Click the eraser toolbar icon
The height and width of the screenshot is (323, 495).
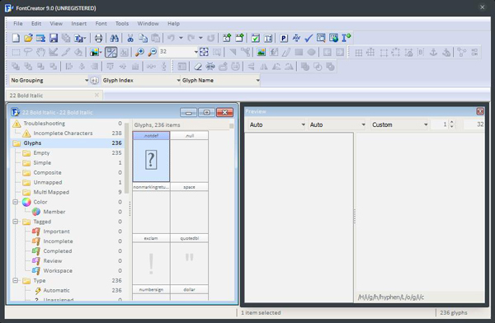[198, 67]
